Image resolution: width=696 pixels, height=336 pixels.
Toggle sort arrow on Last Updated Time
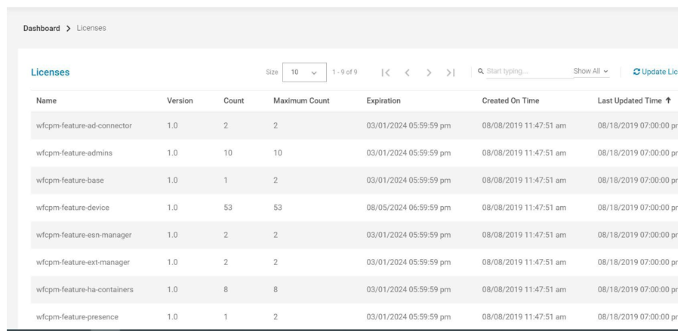[x=668, y=100]
